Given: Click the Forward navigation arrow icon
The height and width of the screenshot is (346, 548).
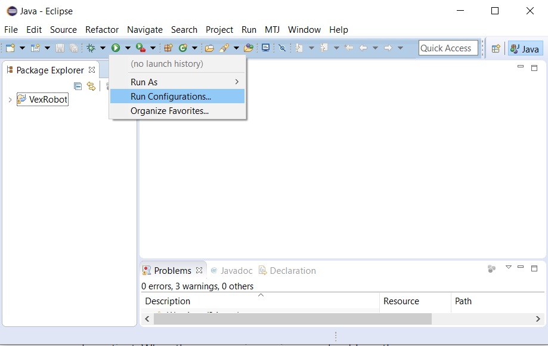Looking at the screenshot, I should point(388,48).
